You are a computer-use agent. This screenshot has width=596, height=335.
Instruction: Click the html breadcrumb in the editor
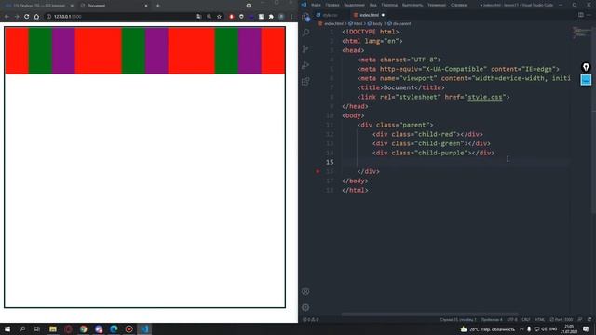pyautogui.click(x=356, y=24)
